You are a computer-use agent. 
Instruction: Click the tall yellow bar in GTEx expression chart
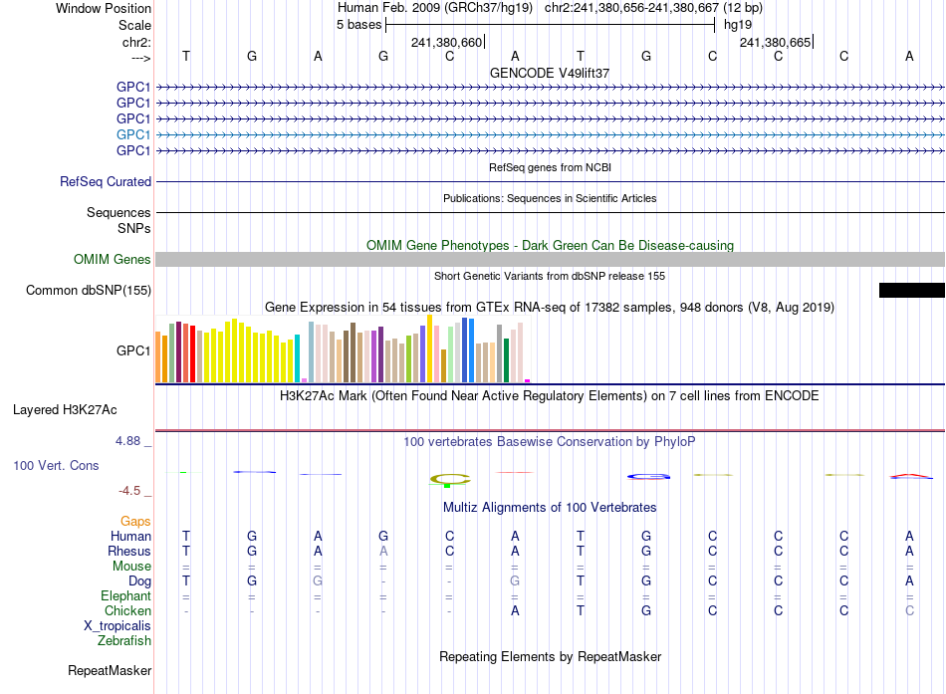tap(429, 348)
